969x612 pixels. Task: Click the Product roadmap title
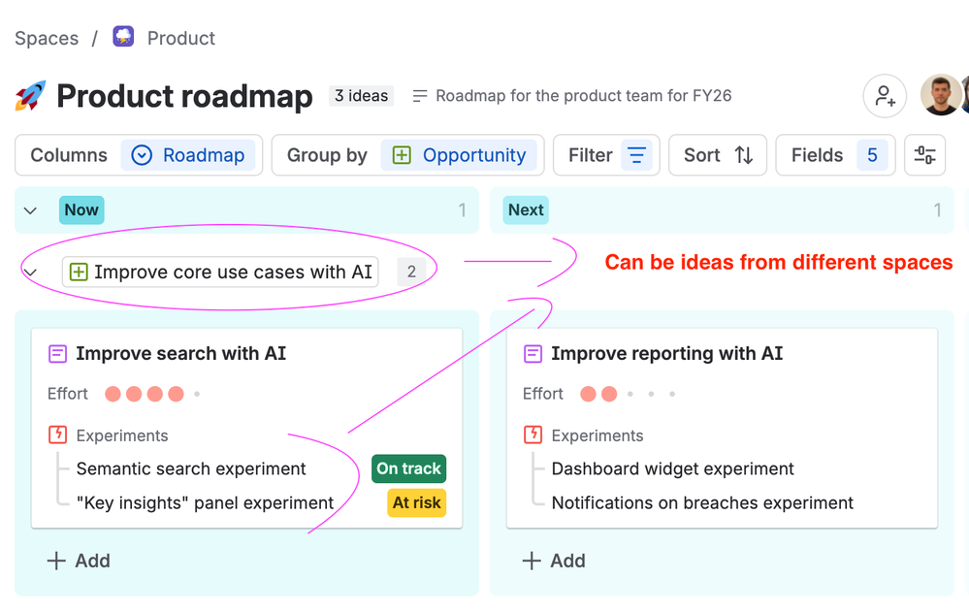tap(184, 96)
